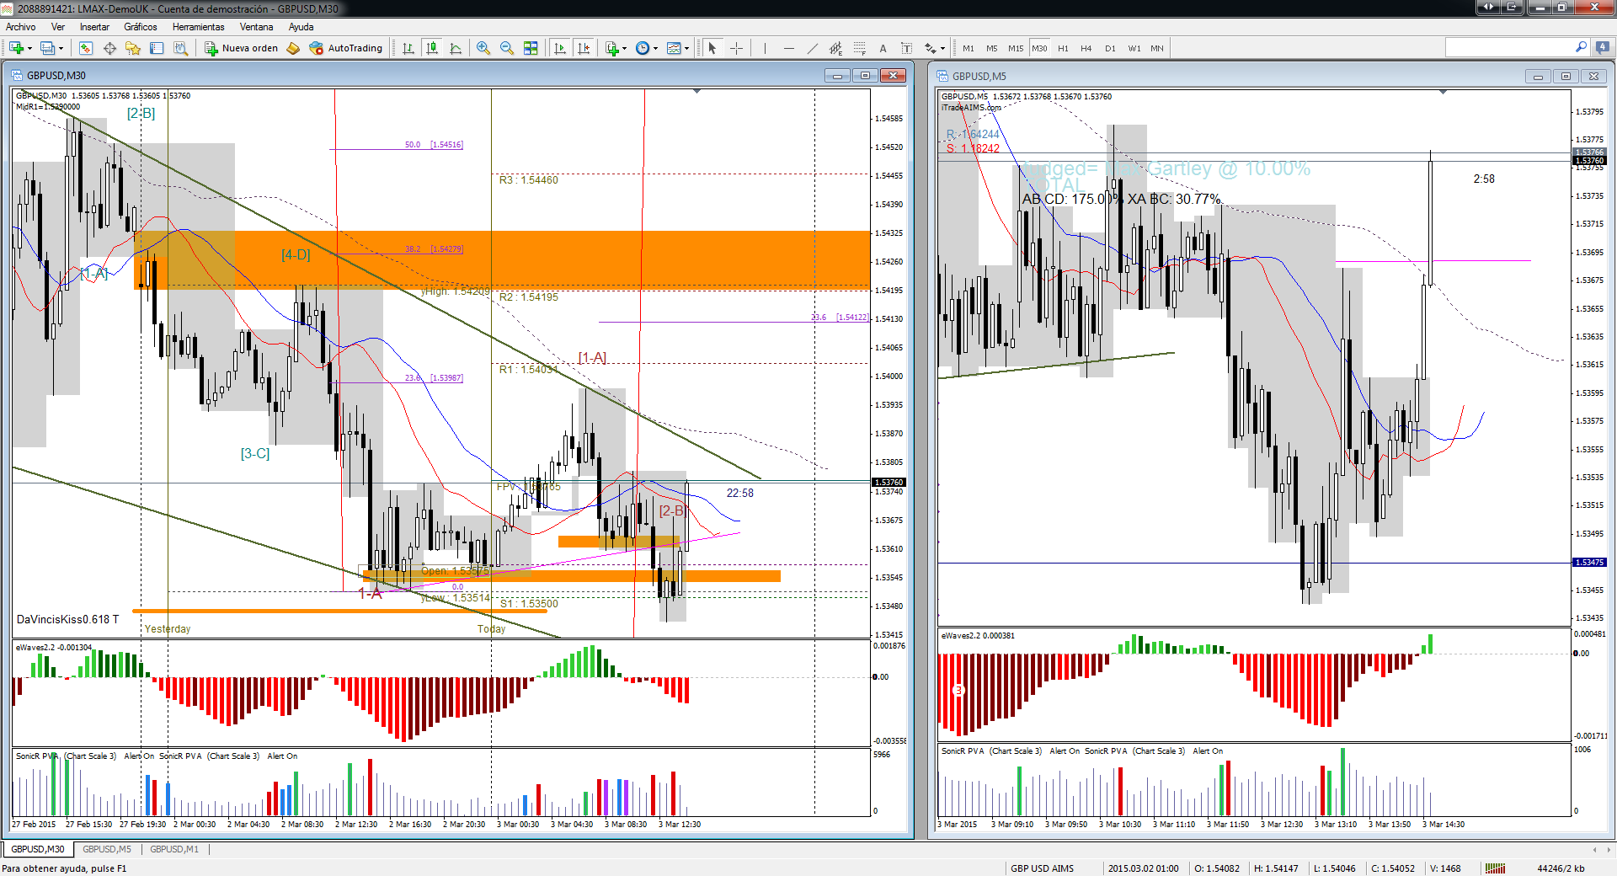Toggle the D1 timeframe button
The image size is (1617, 876).
pyautogui.click(x=1110, y=48)
